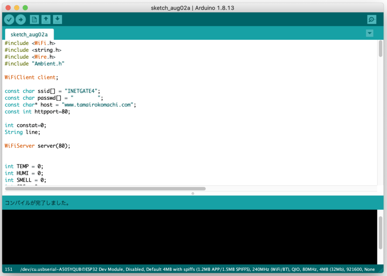Screen dimensions: 387x276
Task: Click the code editor vertical scrollbar
Action: tap(380, 48)
